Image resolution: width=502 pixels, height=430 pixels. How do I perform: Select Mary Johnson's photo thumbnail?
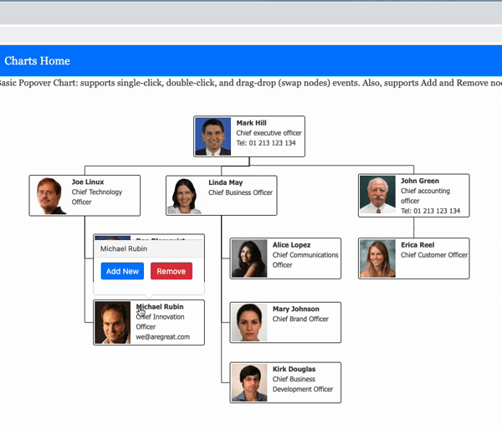pyautogui.click(x=249, y=322)
